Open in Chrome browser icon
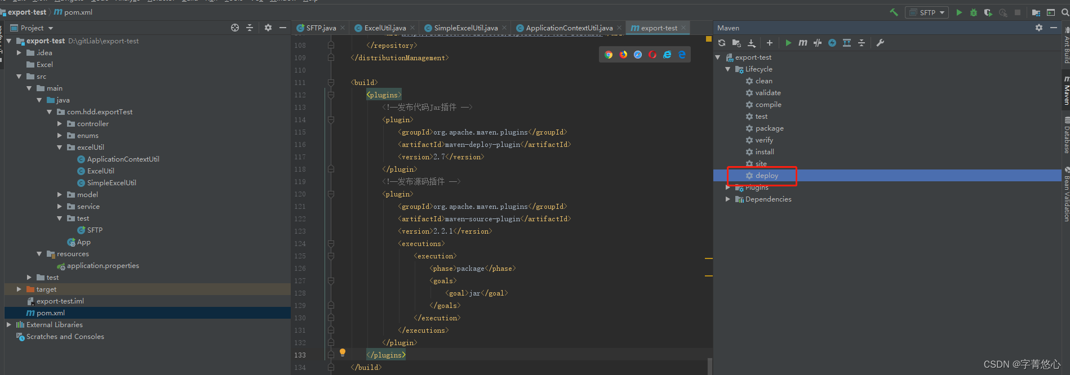The image size is (1070, 375). 609,55
